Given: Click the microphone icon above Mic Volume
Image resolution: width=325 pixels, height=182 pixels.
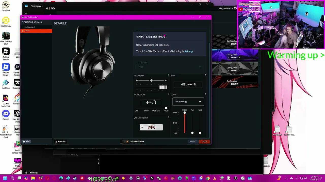Looking at the screenshot, I should [x=151, y=80].
